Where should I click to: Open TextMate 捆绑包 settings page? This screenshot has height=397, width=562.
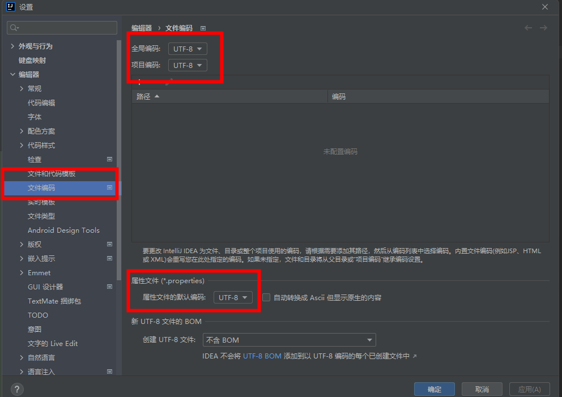(54, 301)
